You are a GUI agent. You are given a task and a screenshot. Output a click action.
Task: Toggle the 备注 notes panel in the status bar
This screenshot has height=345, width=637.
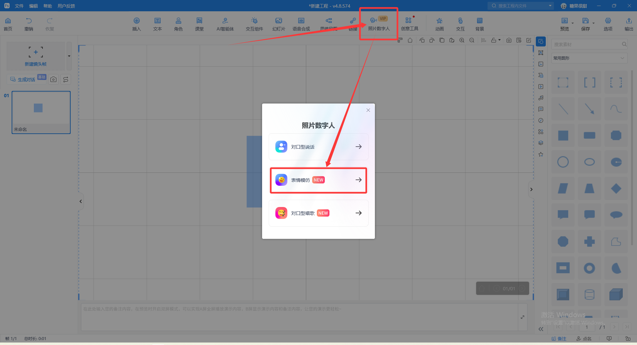coord(559,339)
